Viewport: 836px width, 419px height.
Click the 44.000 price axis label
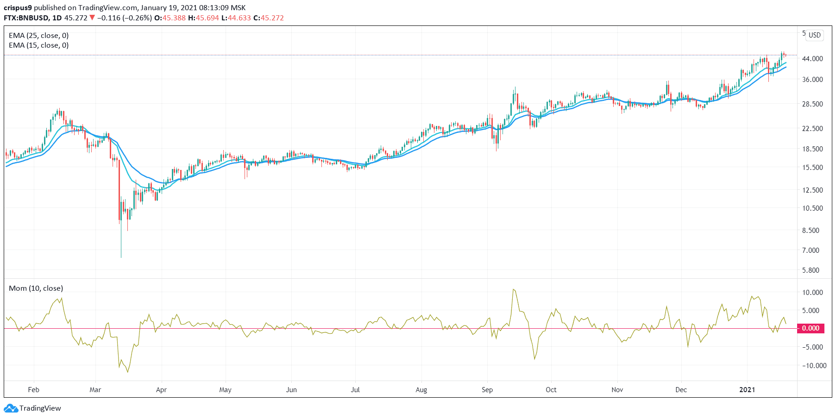pos(813,59)
